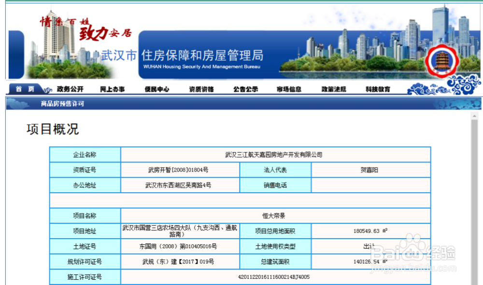The width and height of the screenshot is (483, 285).
Task: Open the 公告公示 menu
Action: pos(245,89)
